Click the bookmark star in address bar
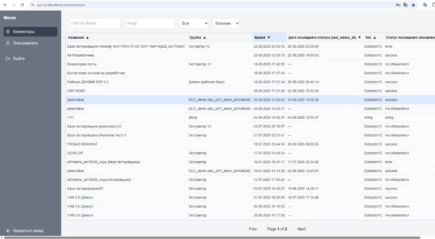435x239 pixels. pos(413,5)
